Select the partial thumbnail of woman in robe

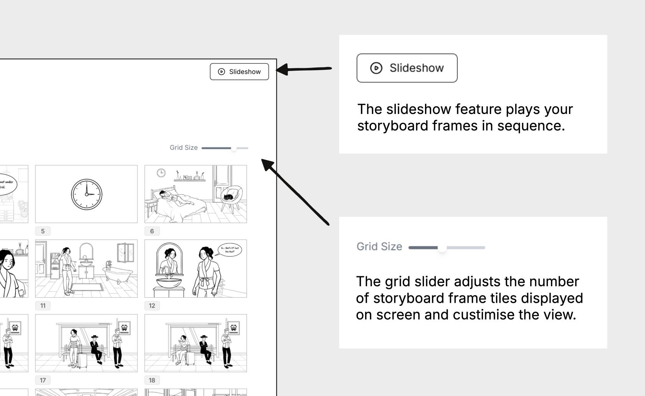(x=14, y=269)
